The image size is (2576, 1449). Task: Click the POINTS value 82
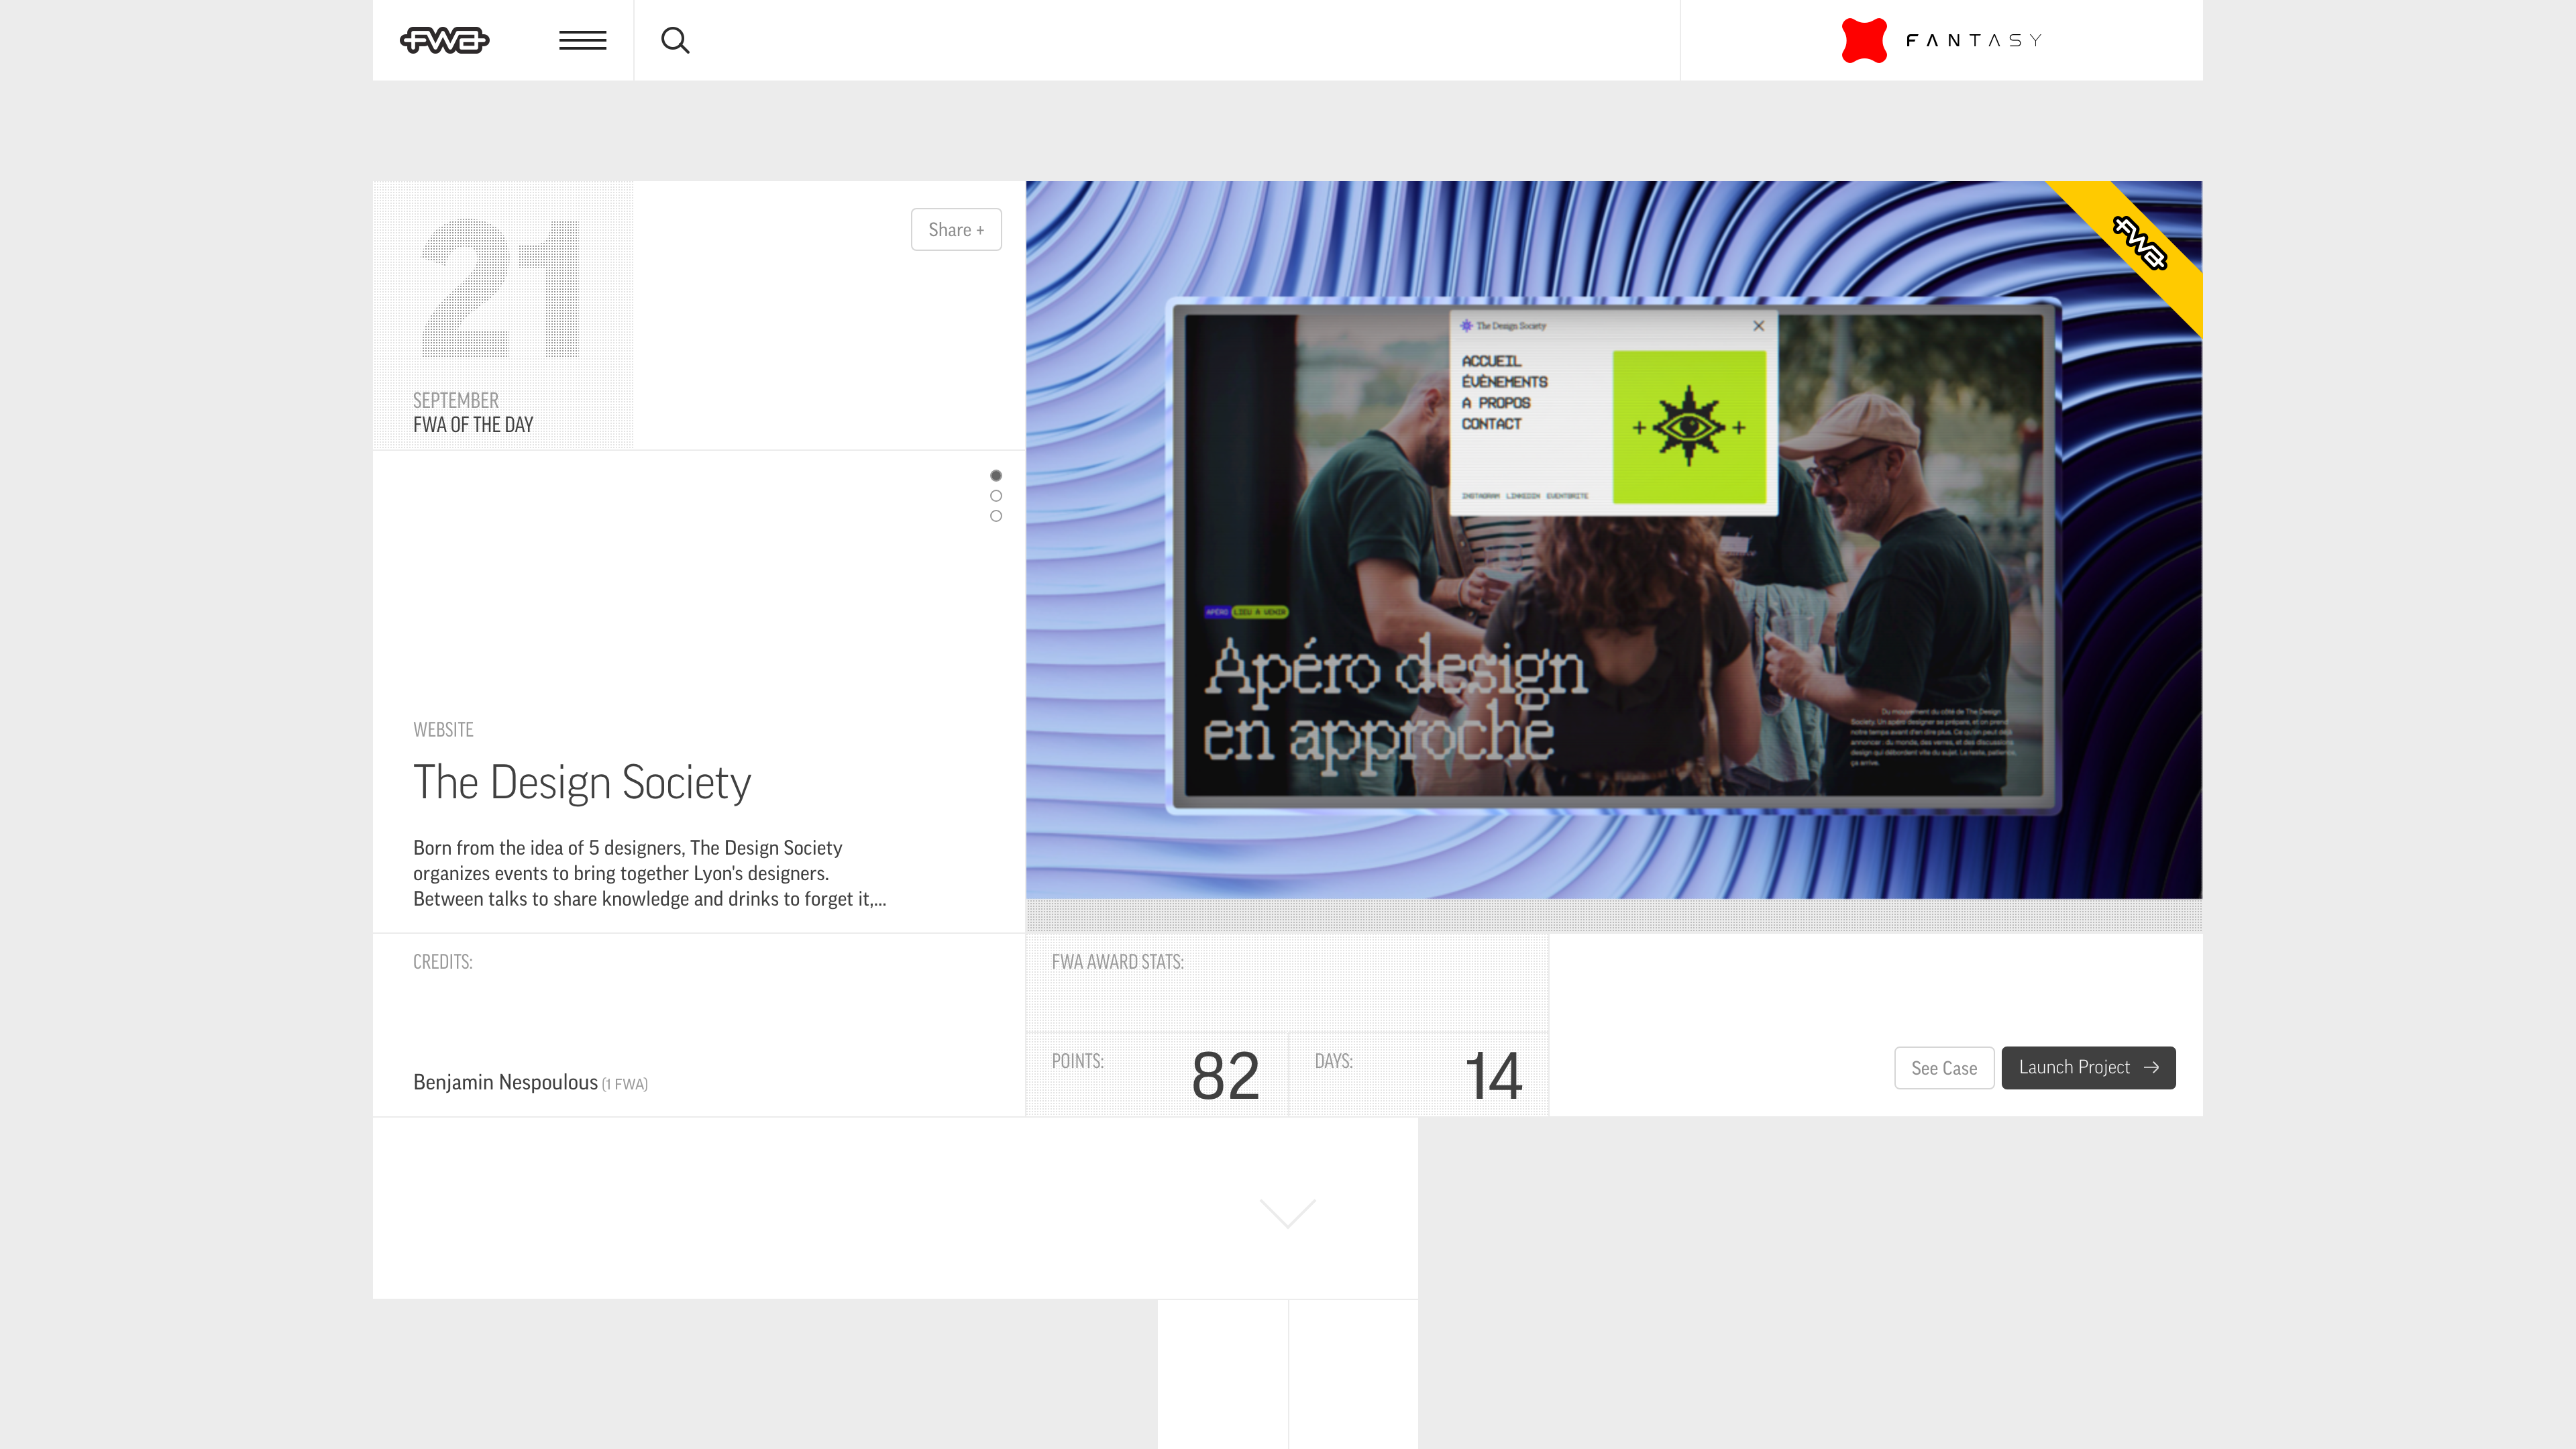click(x=1225, y=1076)
